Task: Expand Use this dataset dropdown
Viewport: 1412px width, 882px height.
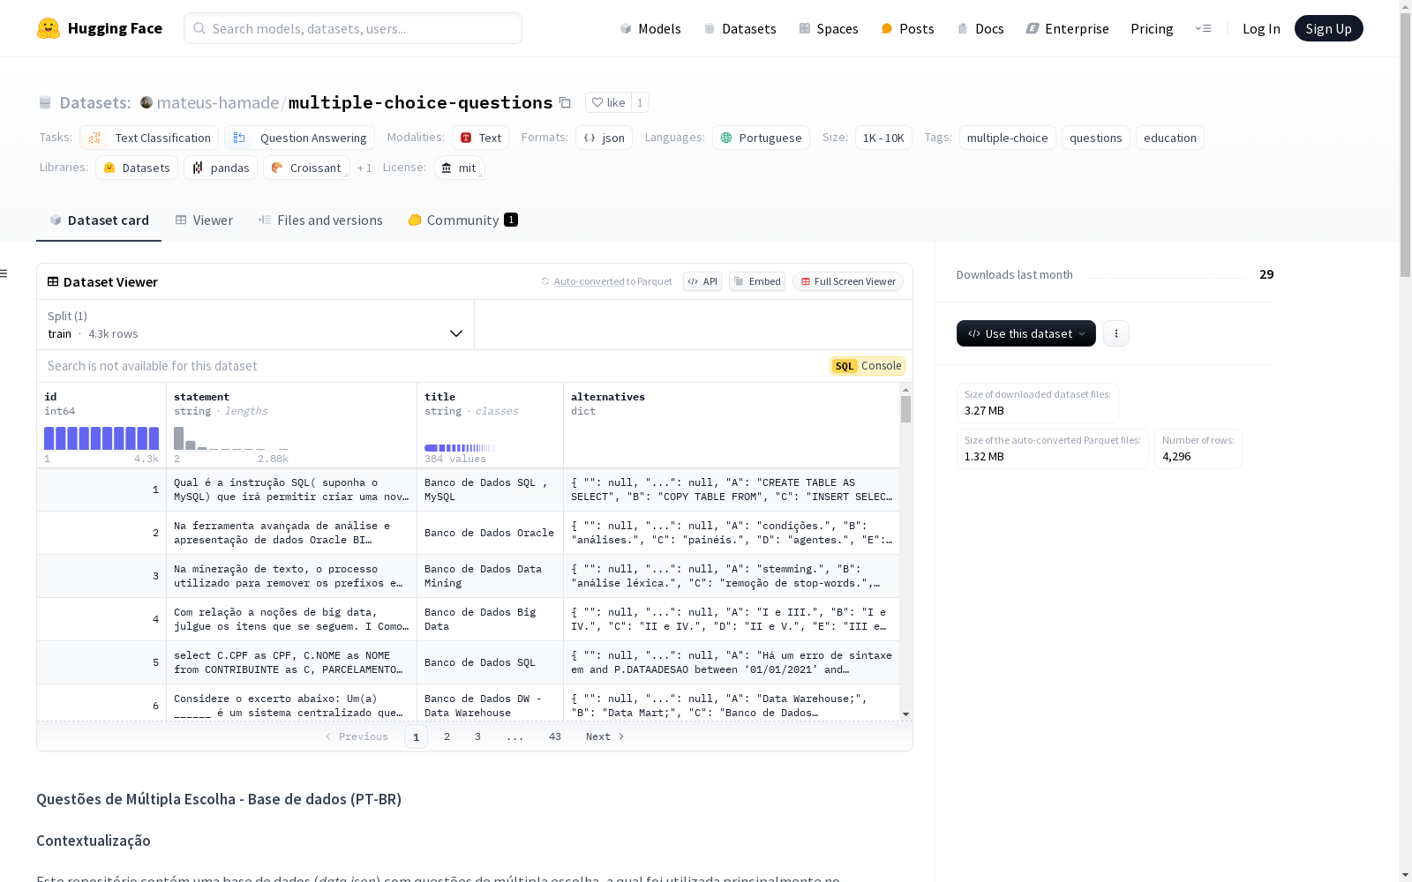Action: pyautogui.click(x=1026, y=333)
